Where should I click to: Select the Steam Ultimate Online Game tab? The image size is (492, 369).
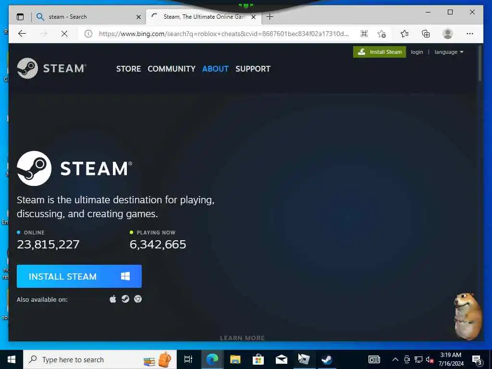click(203, 17)
